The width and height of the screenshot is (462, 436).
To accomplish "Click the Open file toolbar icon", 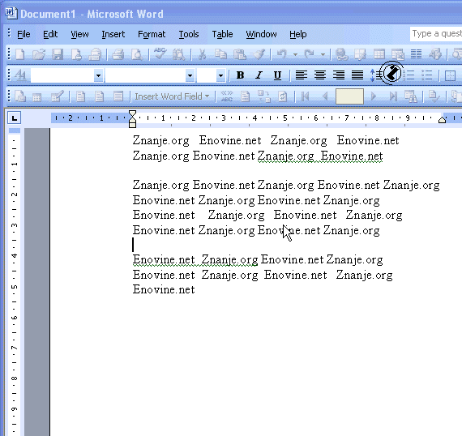I will [39, 54].
